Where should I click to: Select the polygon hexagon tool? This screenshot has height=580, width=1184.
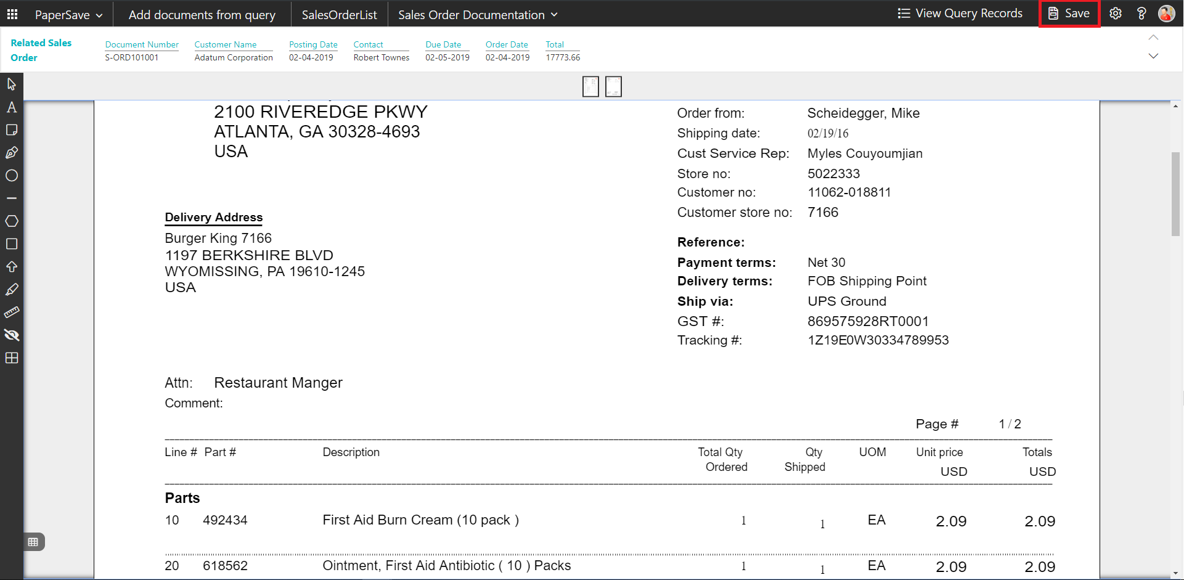(x=11, y=221)
